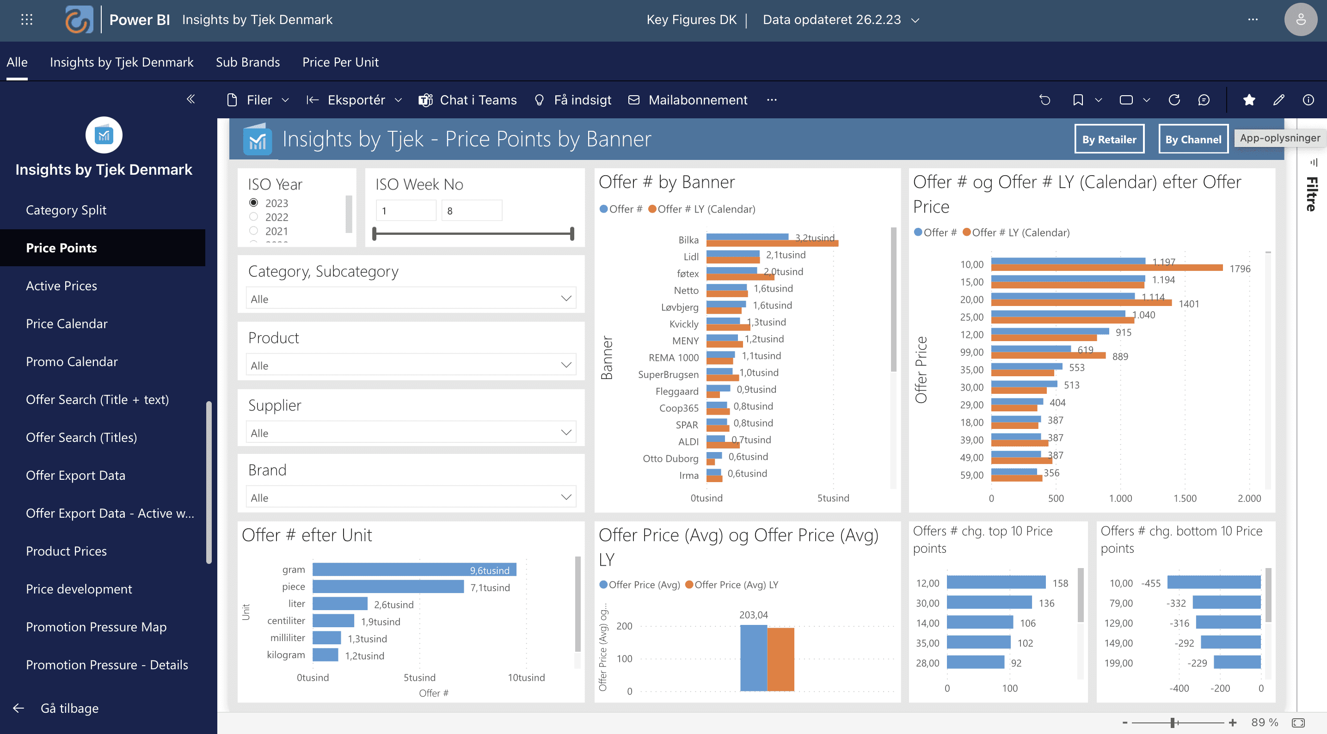Open the info circle icon in toolbar
Screen dimensions: 1327x734
(x=1308, y=100)
